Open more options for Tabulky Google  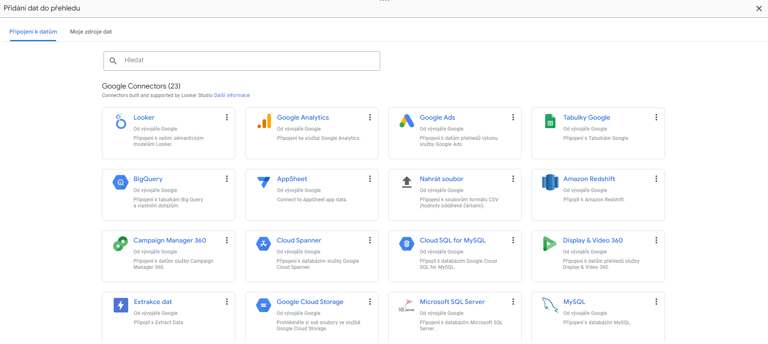pyautogui.click(x=656, y=117)
